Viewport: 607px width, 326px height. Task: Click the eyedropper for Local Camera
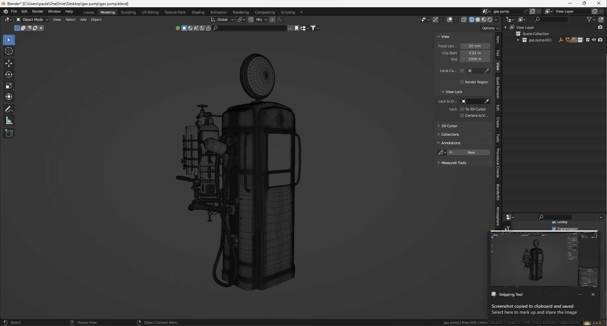pos(487,71)
